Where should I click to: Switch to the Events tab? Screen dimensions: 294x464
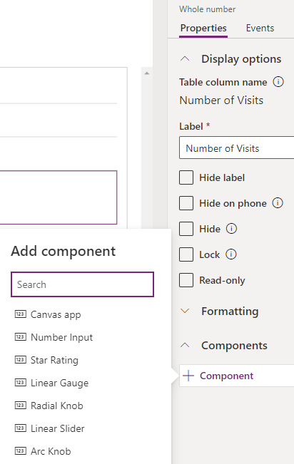[x=260, y=28]
